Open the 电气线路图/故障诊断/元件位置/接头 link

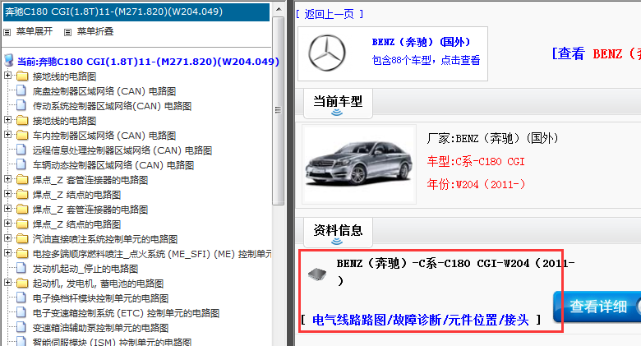pyautogui.click(x=421, y=320)
